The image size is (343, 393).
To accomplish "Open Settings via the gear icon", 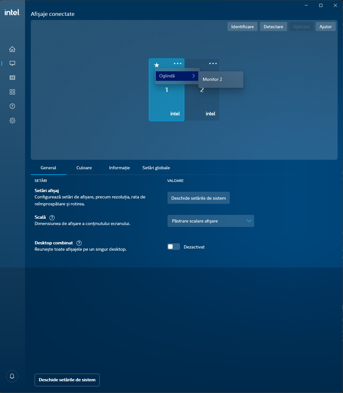I will click(x=12, y=120).
